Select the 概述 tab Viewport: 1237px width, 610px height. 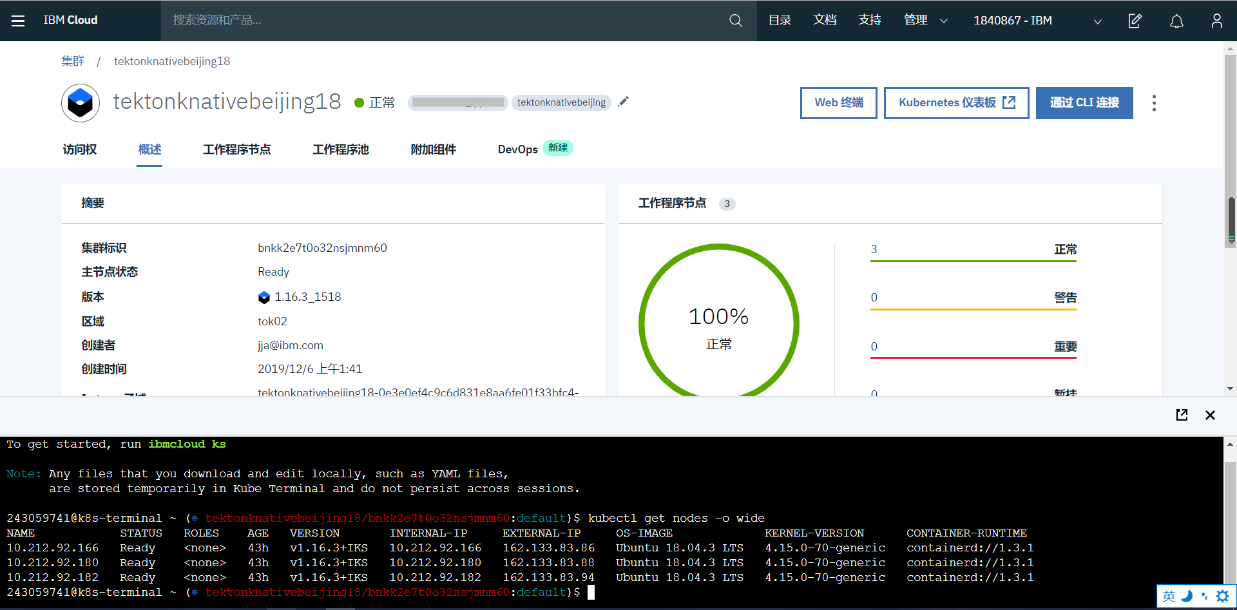(x=149, y=149)
